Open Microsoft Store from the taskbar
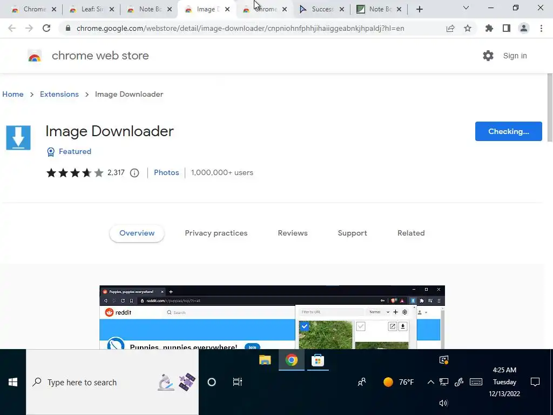 [x=318, y=360]
